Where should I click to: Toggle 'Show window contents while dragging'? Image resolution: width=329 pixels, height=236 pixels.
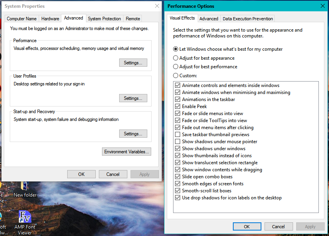click(x=178, y=169)
